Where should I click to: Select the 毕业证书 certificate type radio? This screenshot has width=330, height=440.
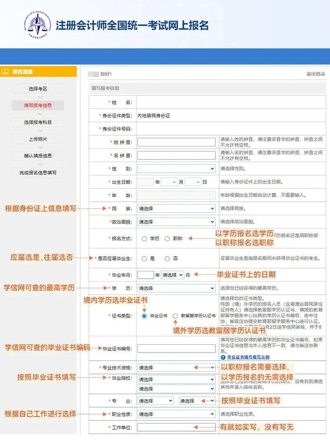pyautogui.click(x=144, y=316)
